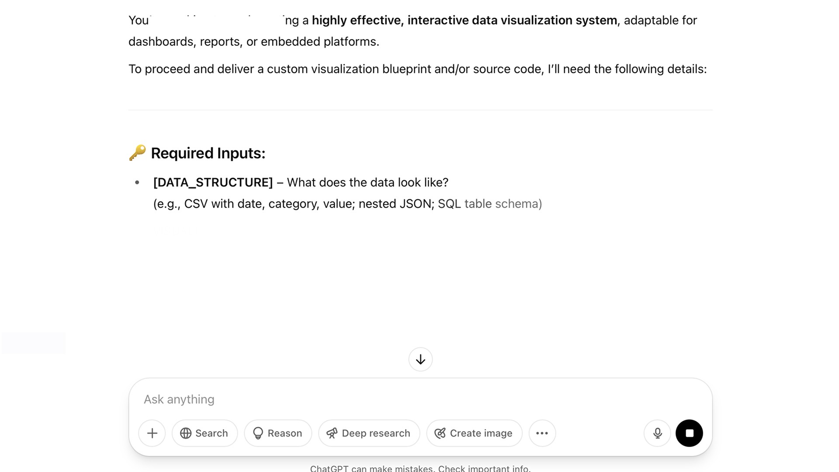Start voice dictation with microphone icon
Viewport: 839px width, 472px height.
tap(657, 433)
